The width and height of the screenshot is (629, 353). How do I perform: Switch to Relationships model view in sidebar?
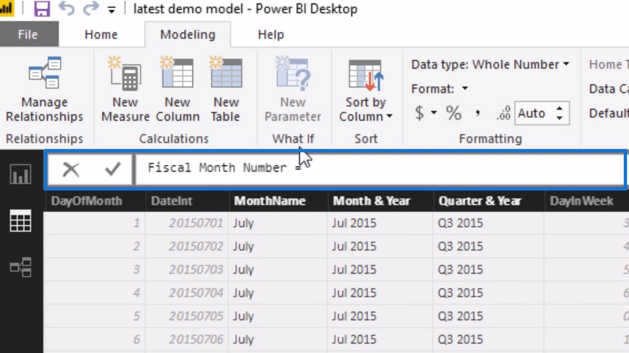tap(21, 267)
